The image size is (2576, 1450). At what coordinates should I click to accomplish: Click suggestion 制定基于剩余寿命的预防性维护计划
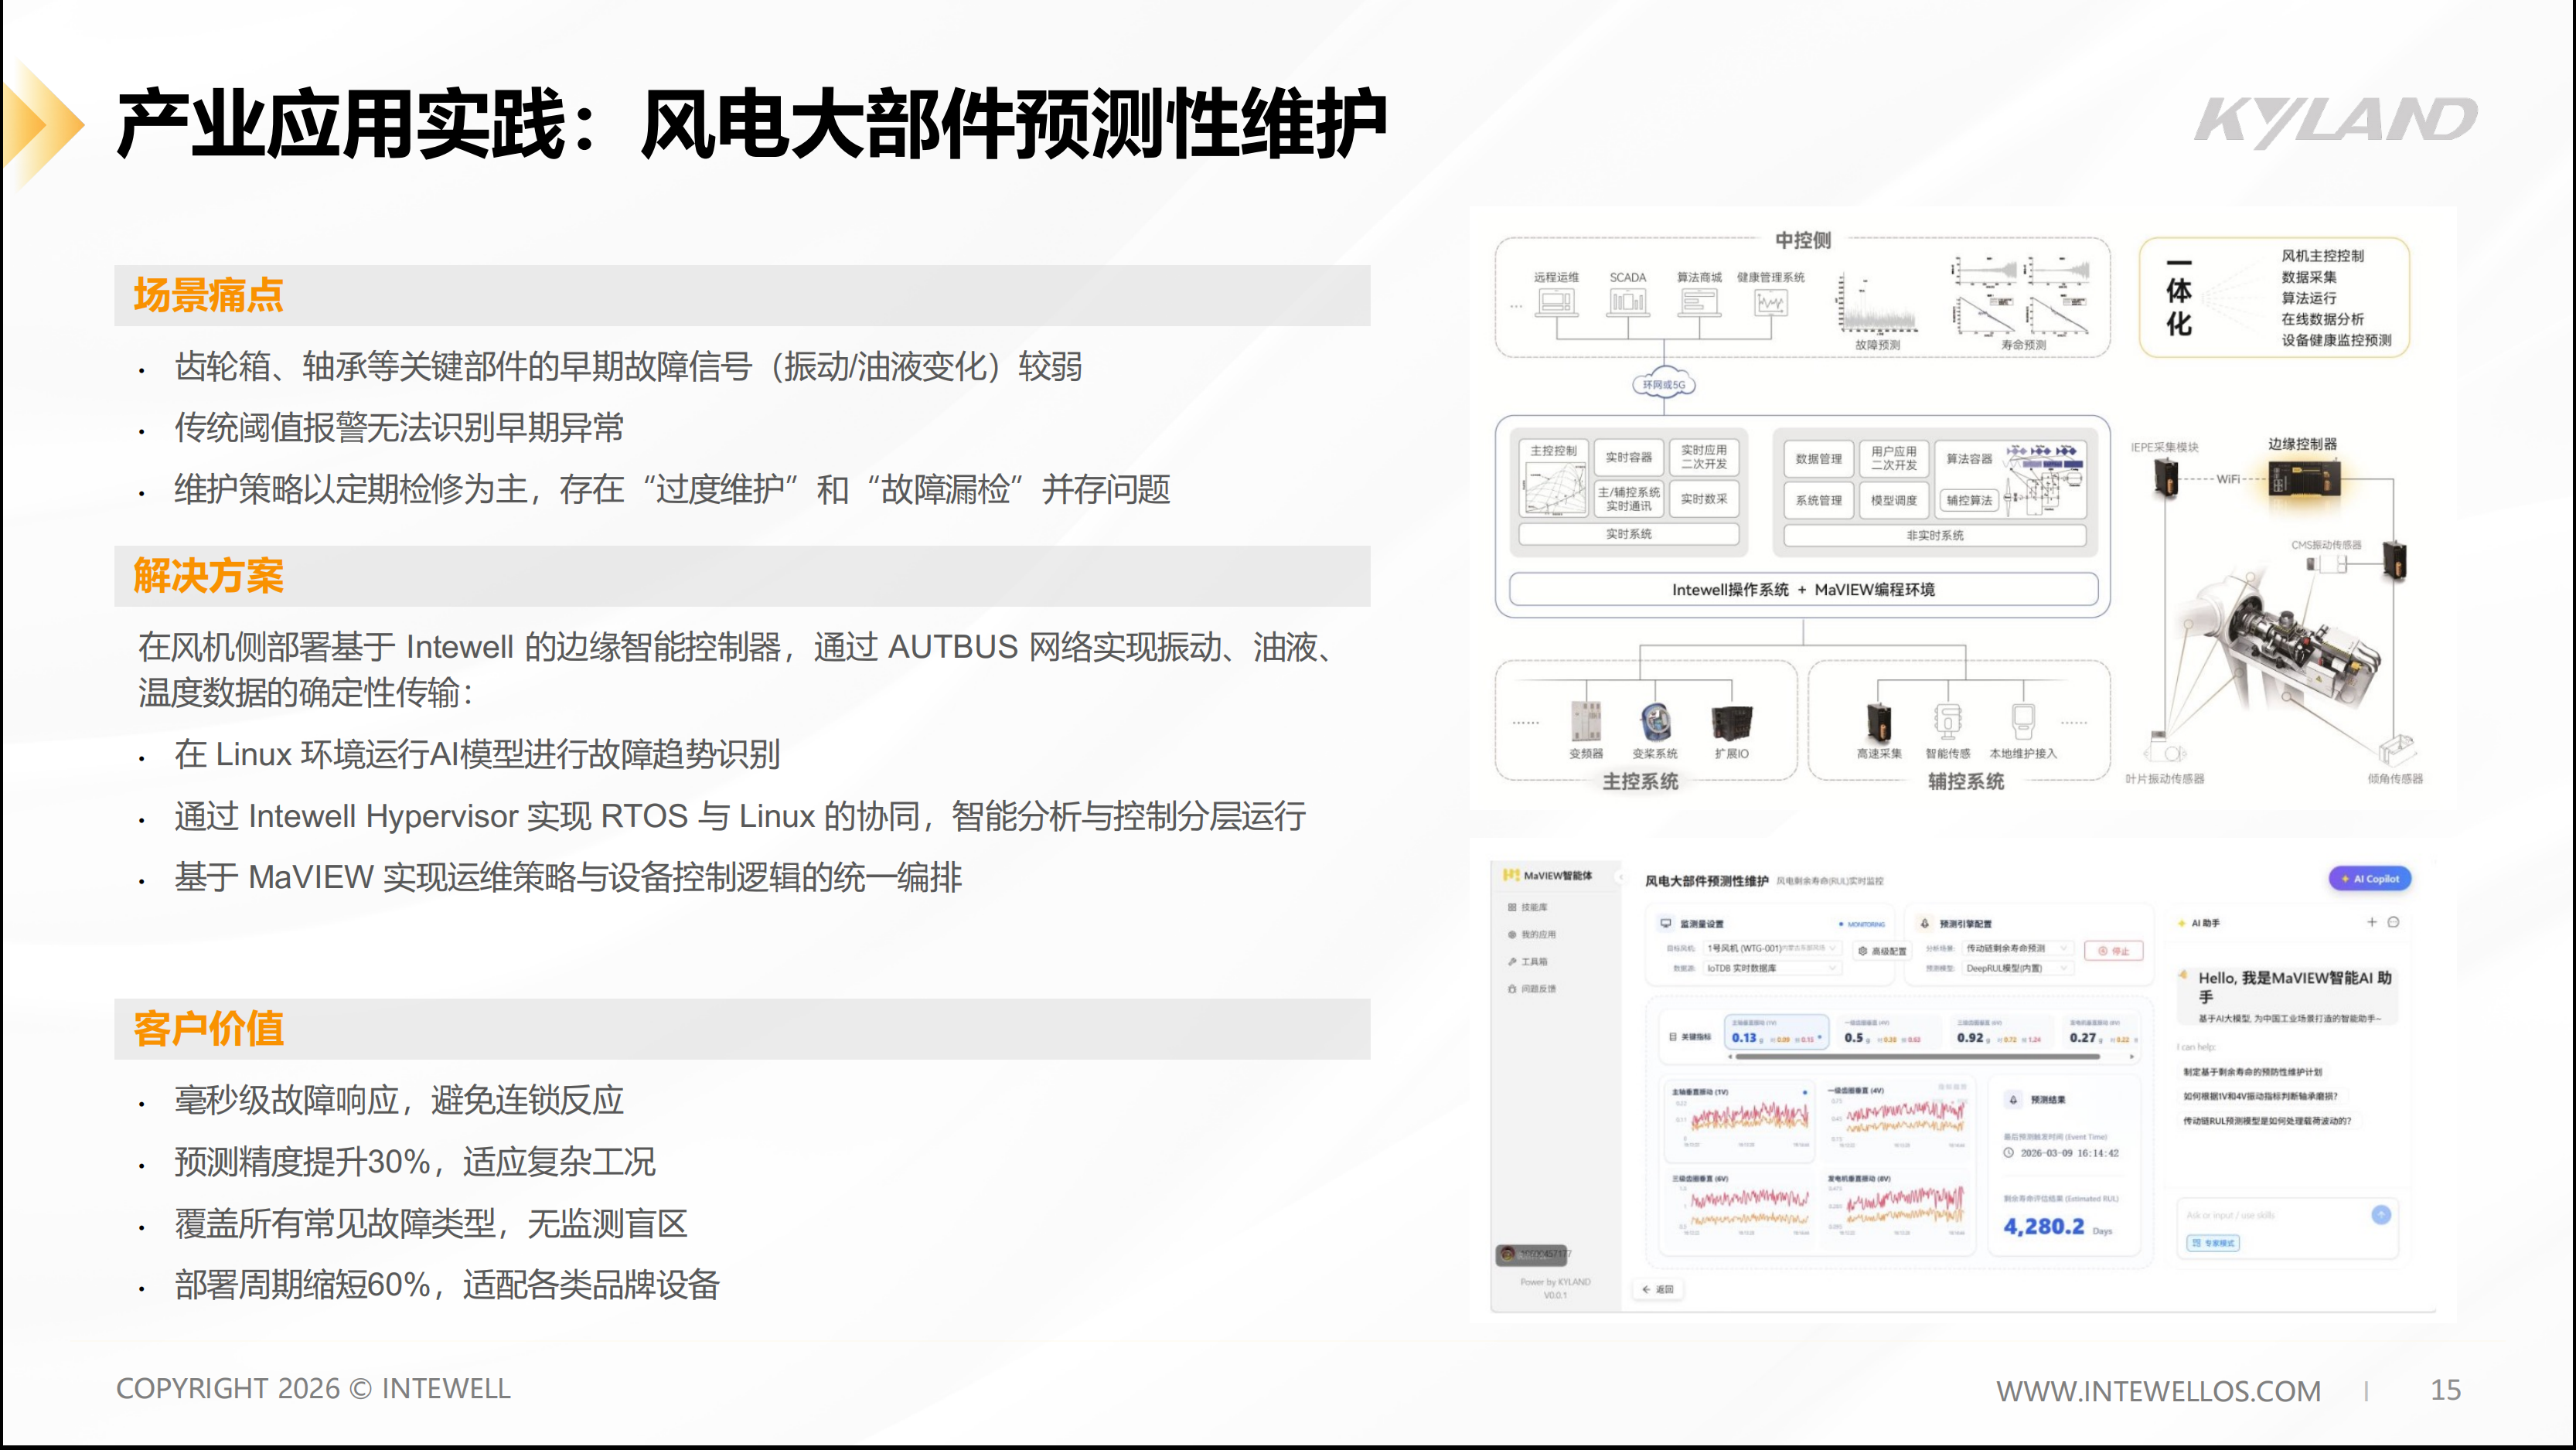(x=2252, y=1072)
